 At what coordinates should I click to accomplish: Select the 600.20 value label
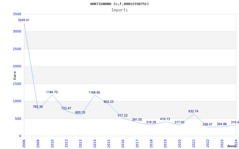(80, 113)
